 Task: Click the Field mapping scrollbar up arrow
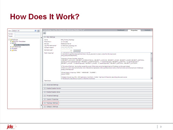(x=151, y=53)
